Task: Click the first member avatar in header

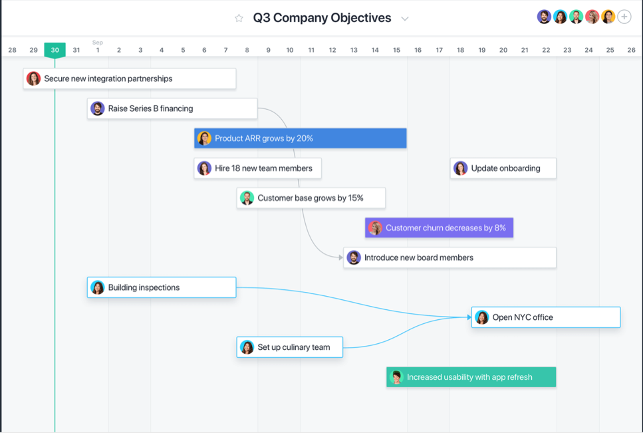Action: pos(544,17)
